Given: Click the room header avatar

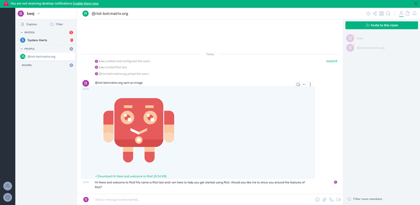Looking at the screenshot, I should 85,13.
